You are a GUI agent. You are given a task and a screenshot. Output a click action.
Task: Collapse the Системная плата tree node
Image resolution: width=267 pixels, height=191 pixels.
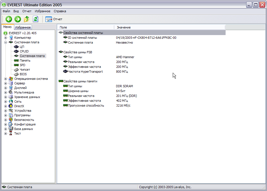6,42
